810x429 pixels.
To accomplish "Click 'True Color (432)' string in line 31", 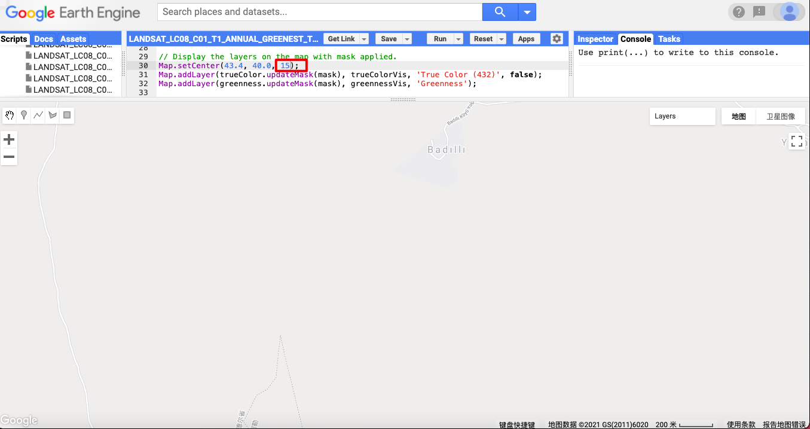I will click(458, 75).
